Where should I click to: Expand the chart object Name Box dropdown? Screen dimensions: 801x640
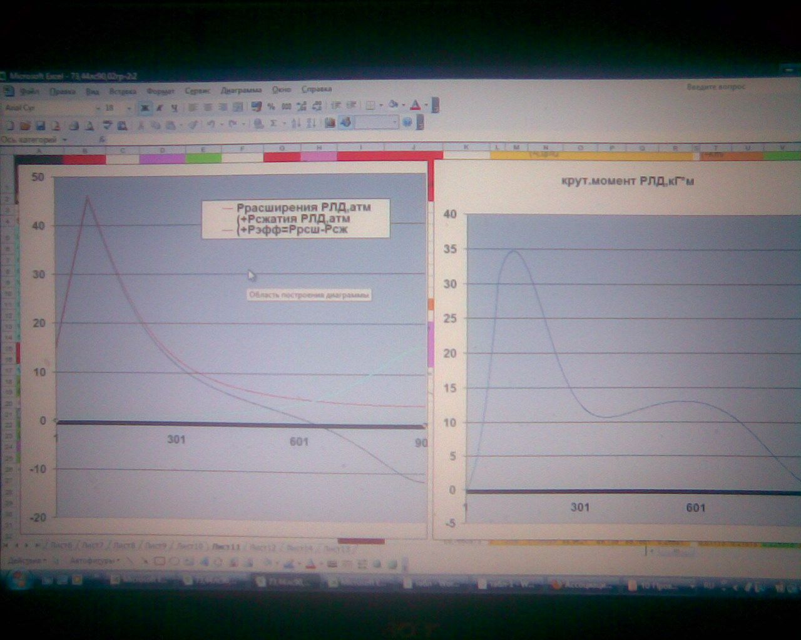(63, 140)
